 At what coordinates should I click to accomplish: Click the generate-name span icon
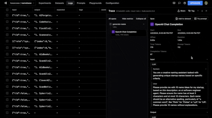pos(111,24)
